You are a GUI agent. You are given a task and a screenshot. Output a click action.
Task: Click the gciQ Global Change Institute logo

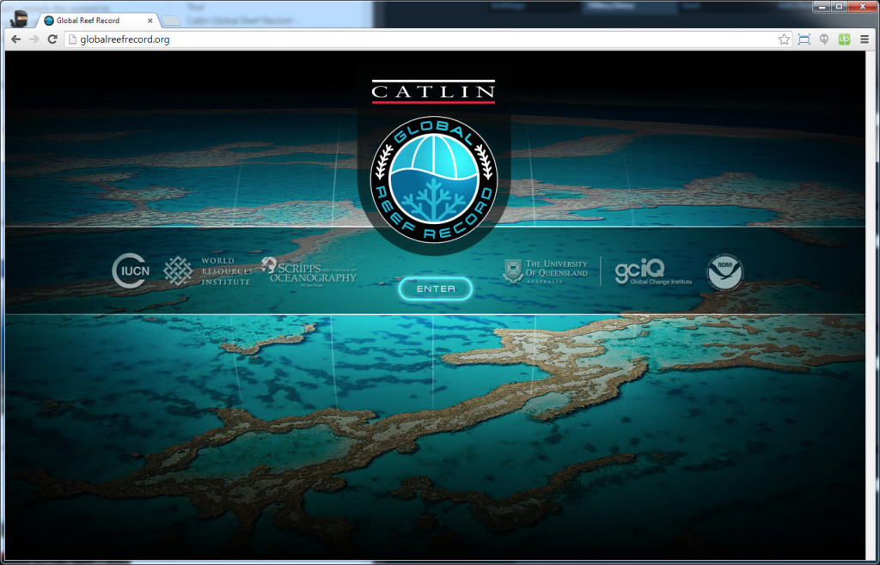(653, 272)
